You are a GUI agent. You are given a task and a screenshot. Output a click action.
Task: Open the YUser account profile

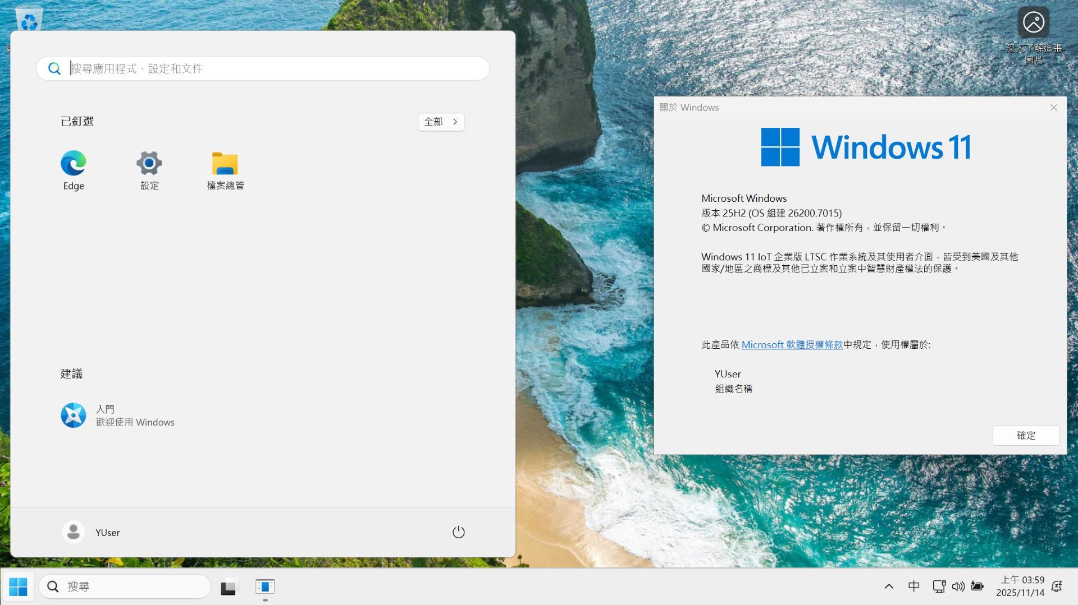click(x=91, y=532)
